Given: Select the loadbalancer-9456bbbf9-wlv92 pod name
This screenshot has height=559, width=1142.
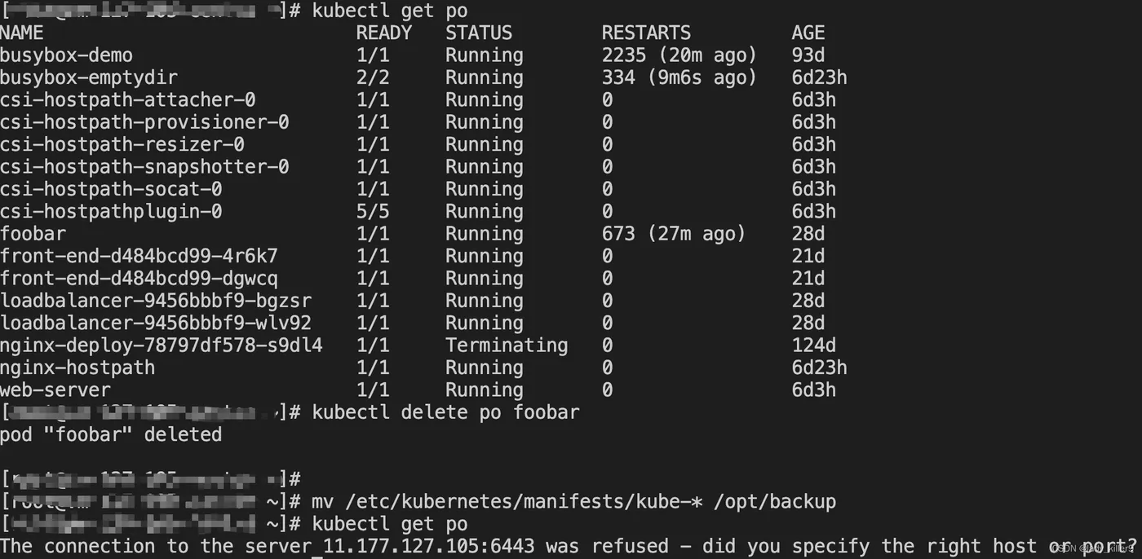Looking at the screenshot, I should tap(155, 323).
